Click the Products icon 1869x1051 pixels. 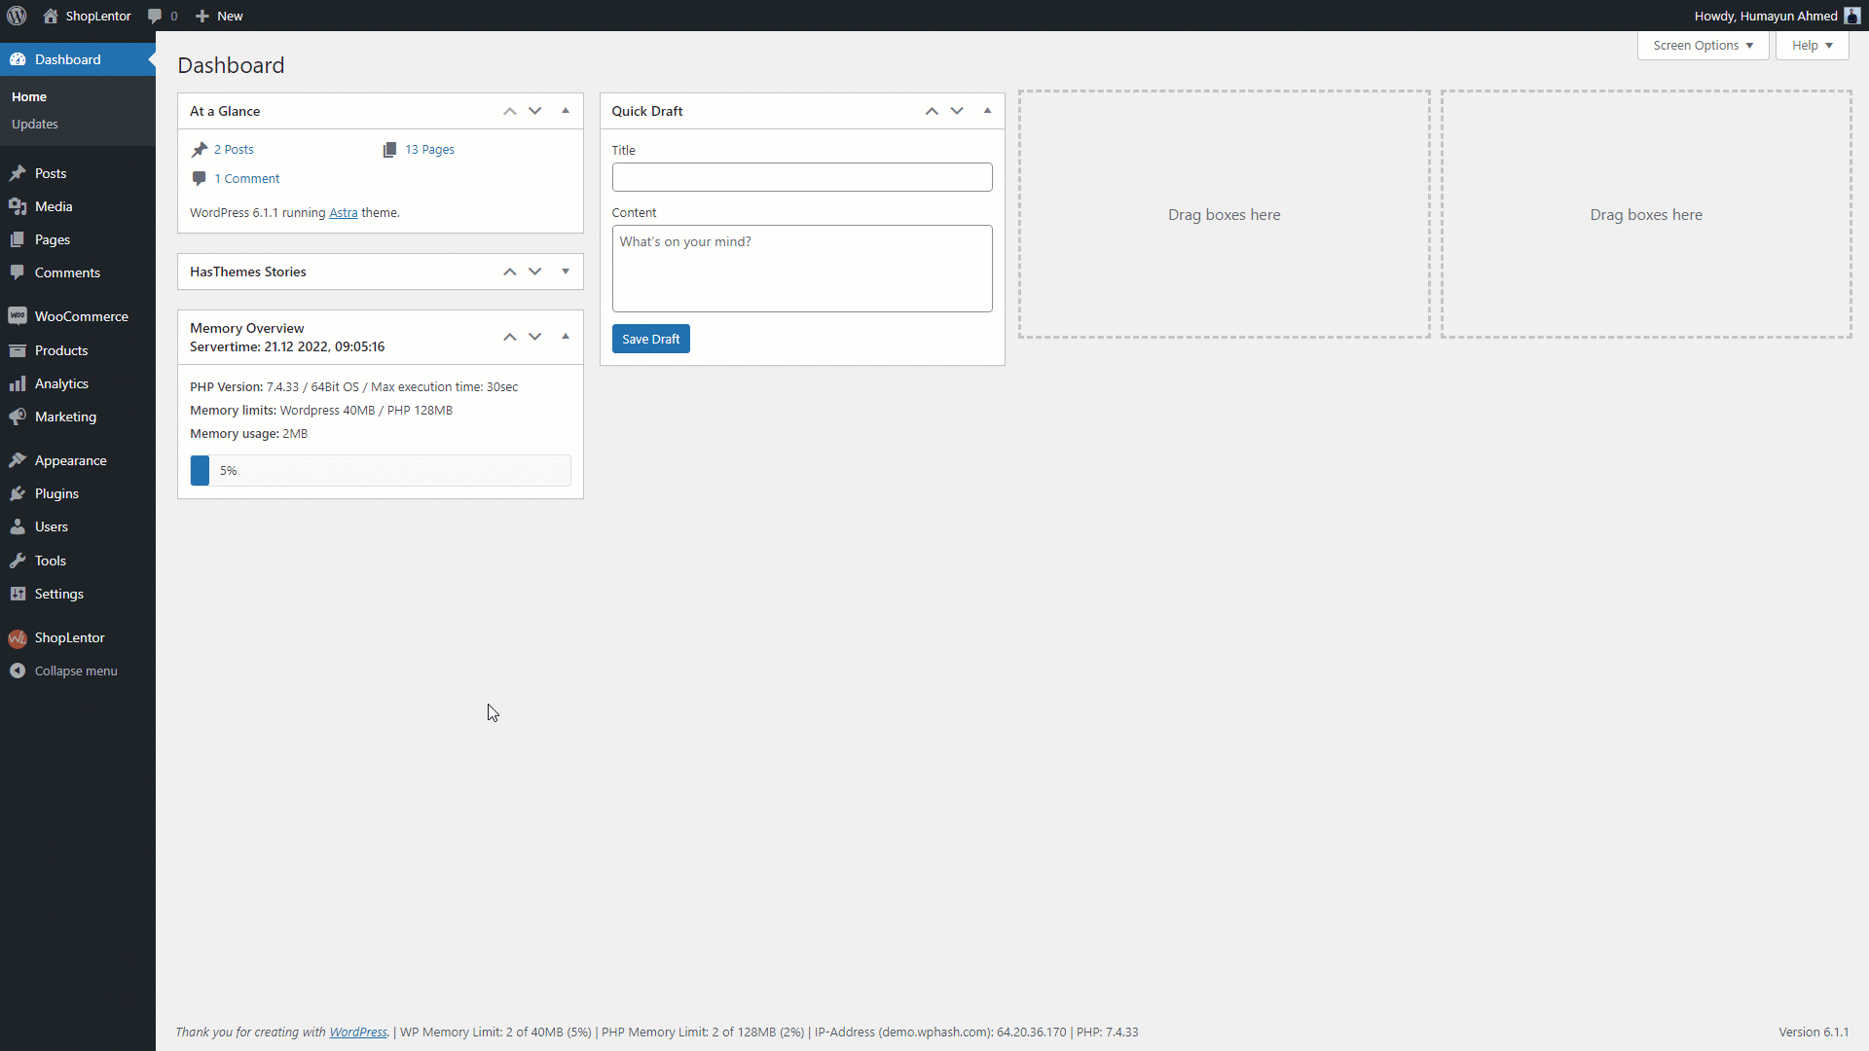pyautogui.click(x=18, y=350)
